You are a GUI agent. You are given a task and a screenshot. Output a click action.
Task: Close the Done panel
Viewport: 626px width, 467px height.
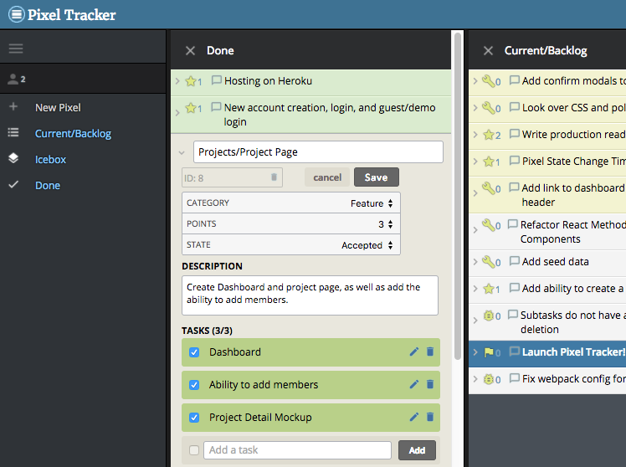pyautogui.click(x=191, y=51)
